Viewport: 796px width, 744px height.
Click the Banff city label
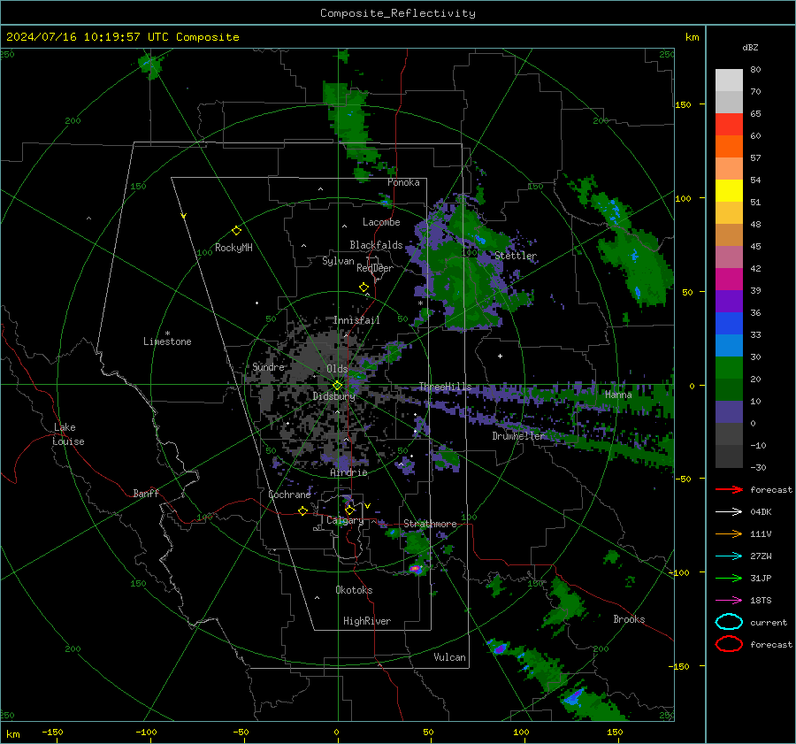146,493
